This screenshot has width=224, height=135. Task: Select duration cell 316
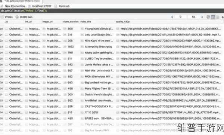[70, 35]
